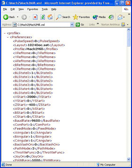
Task: Open the Favorites menu in menu bar
Action: click(33, 9)
